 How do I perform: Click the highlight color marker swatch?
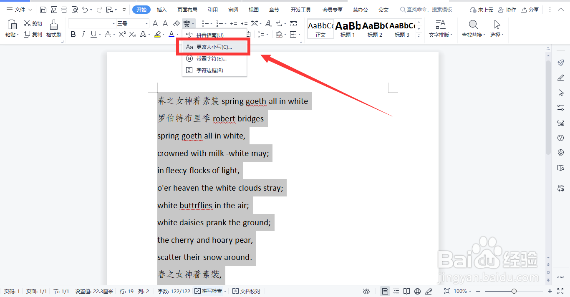click(157, 35)
